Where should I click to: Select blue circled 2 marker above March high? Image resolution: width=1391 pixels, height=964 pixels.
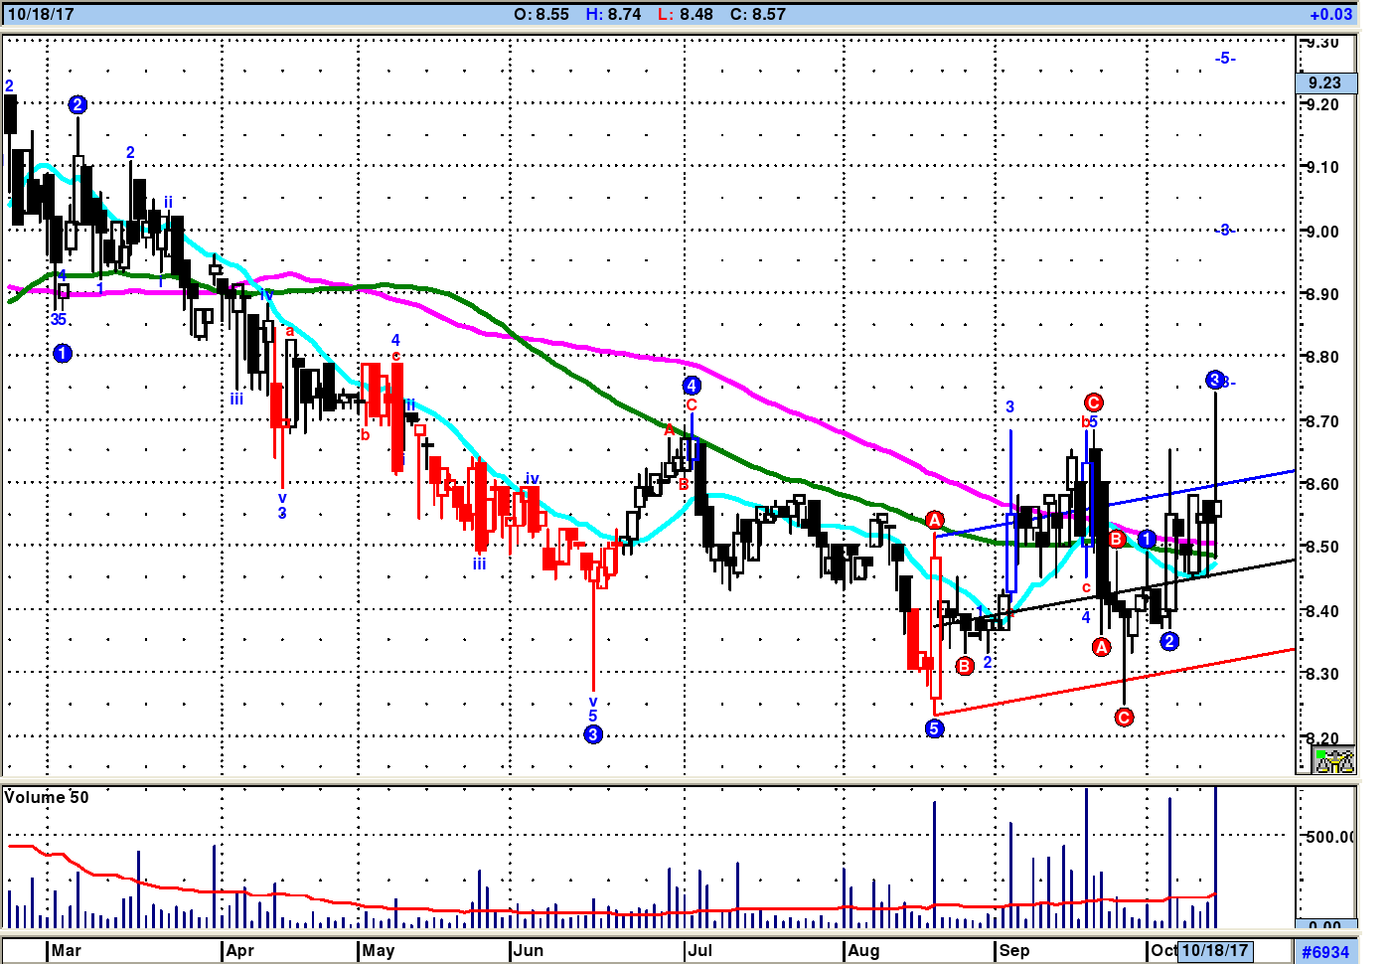pos(77,104)
